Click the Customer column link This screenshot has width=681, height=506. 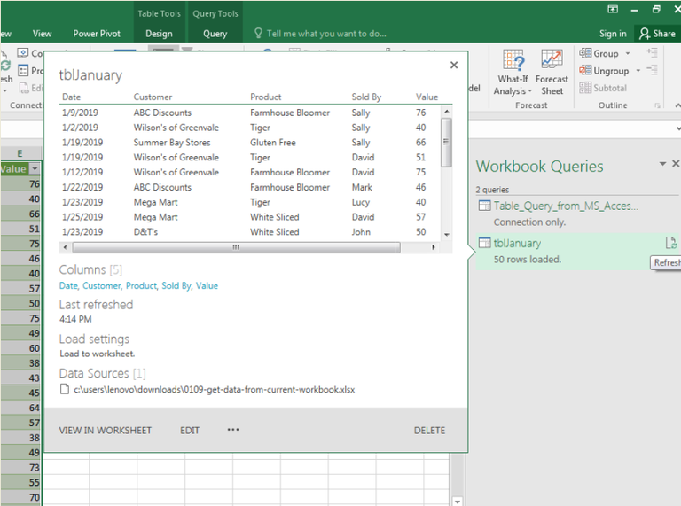(102, 286)
